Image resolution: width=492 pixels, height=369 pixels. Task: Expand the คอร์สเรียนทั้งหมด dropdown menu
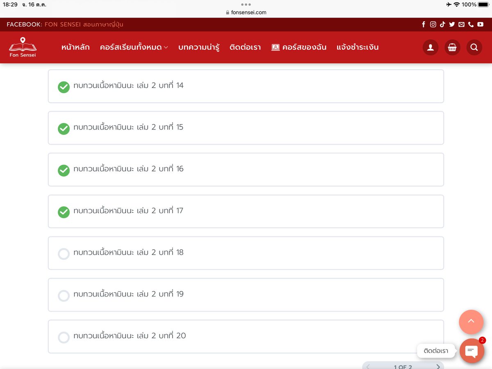point(134,47)
